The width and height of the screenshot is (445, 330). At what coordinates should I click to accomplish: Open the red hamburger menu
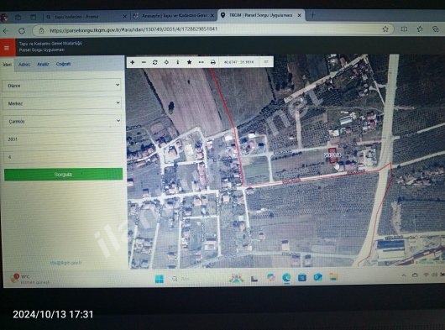point(7,47)
